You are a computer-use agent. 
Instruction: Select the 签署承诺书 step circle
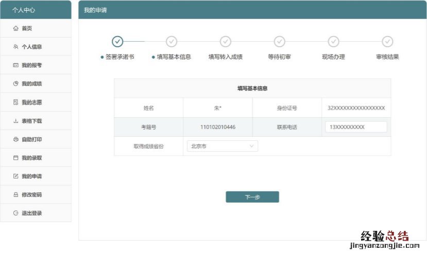point(117,41)
